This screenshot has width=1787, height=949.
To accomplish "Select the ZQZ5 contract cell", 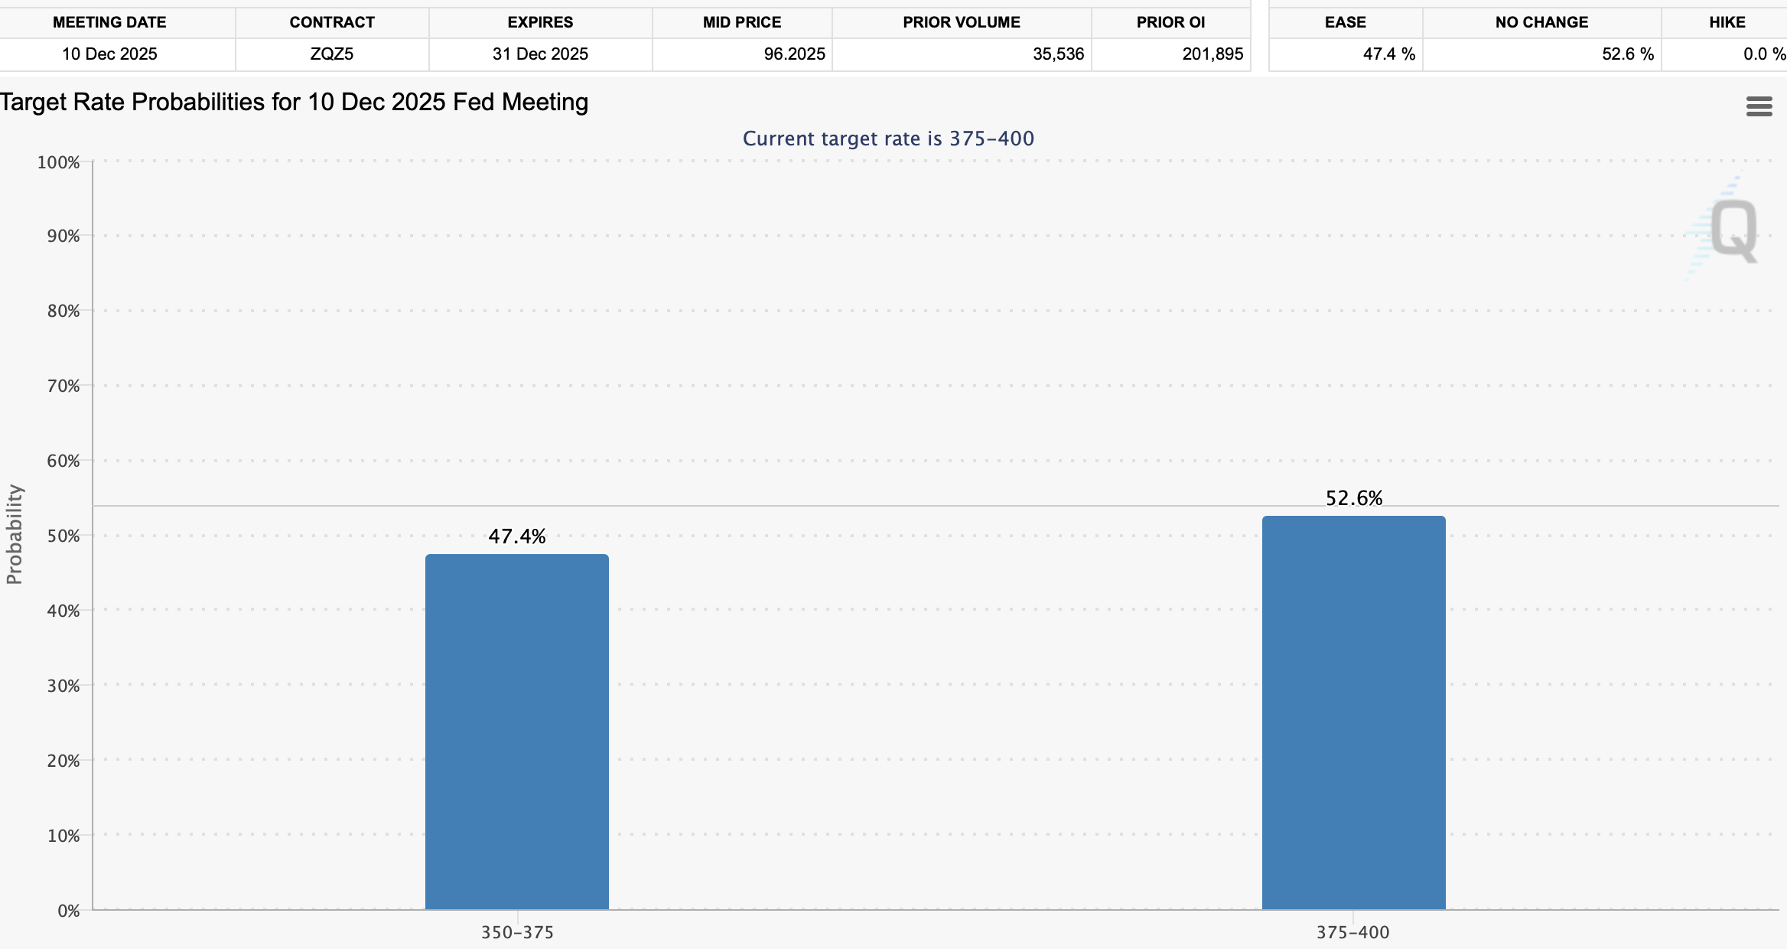I will 332,54.
